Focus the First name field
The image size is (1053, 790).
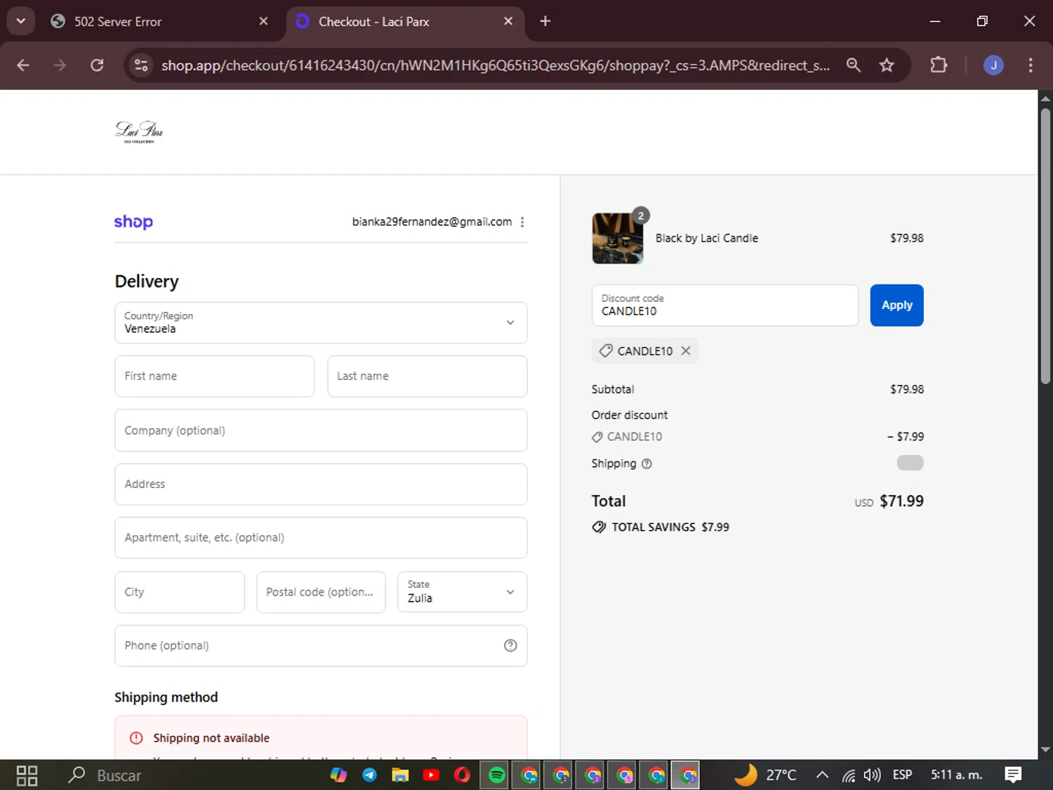tap(215, 376)
